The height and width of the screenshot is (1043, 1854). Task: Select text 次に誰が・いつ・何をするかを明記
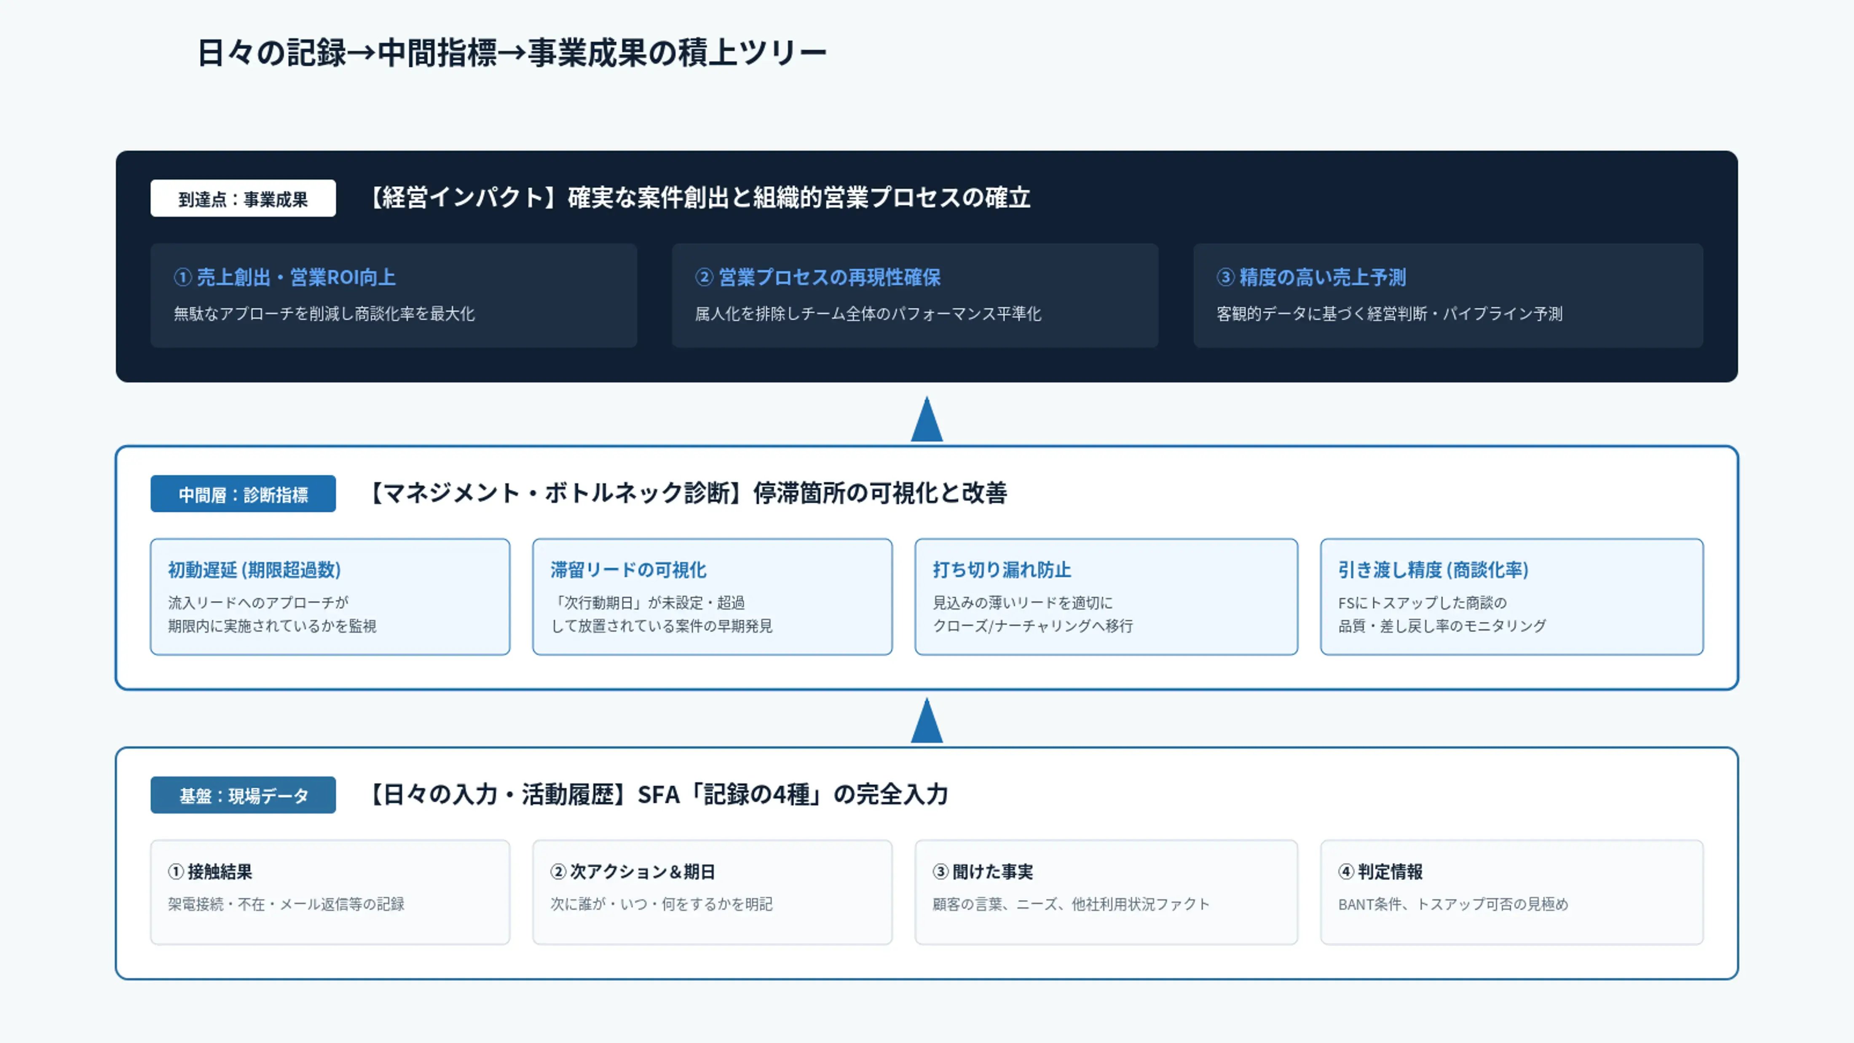(662, 904)
